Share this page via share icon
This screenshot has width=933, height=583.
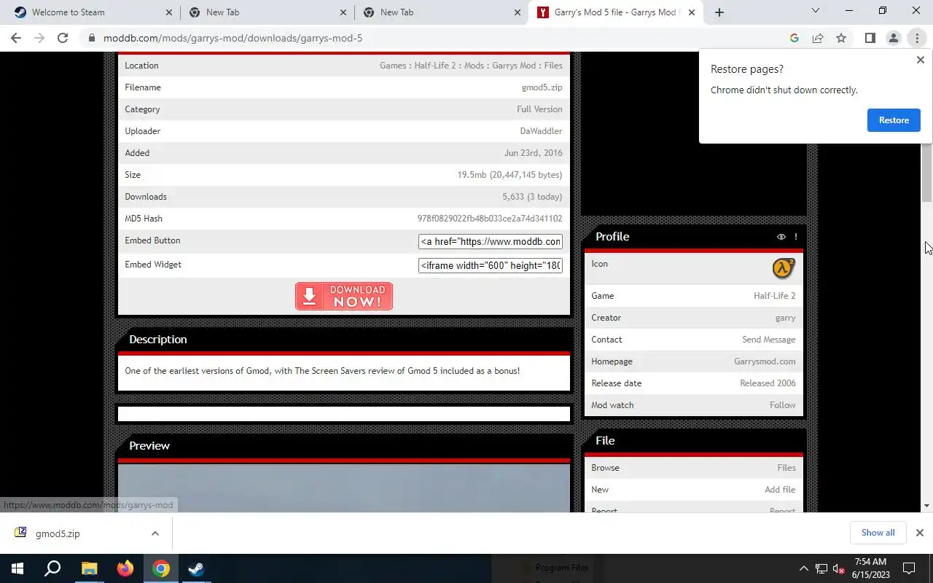pyautogui.click(x=818, y=38)
